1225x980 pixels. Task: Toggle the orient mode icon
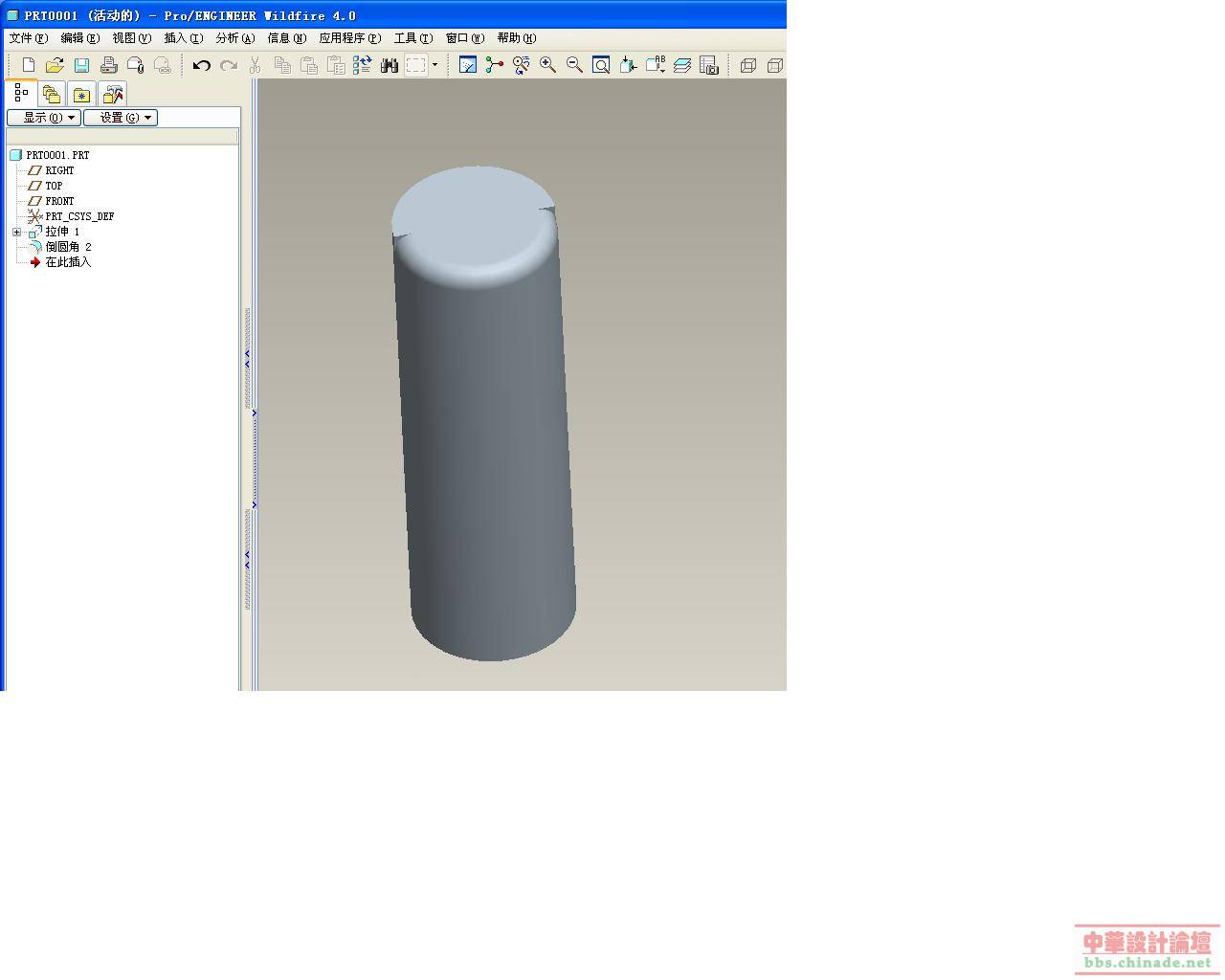coord(521,65)
